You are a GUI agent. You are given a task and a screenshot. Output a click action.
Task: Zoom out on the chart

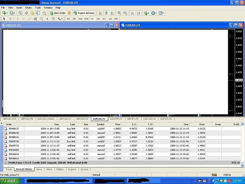[x=125, y=13]
